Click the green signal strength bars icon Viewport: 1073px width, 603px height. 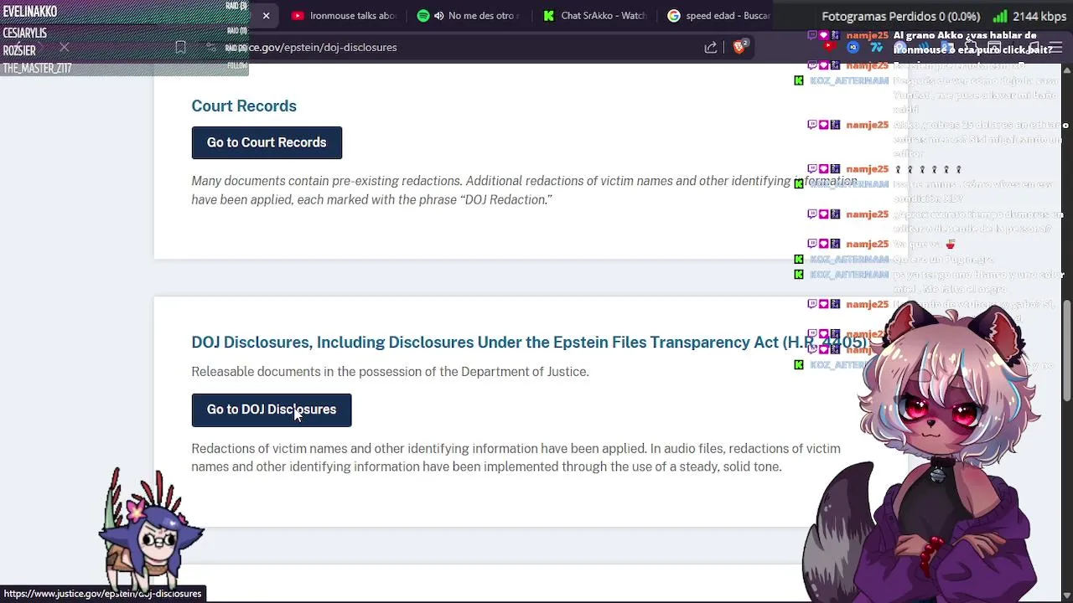point(999,16)
